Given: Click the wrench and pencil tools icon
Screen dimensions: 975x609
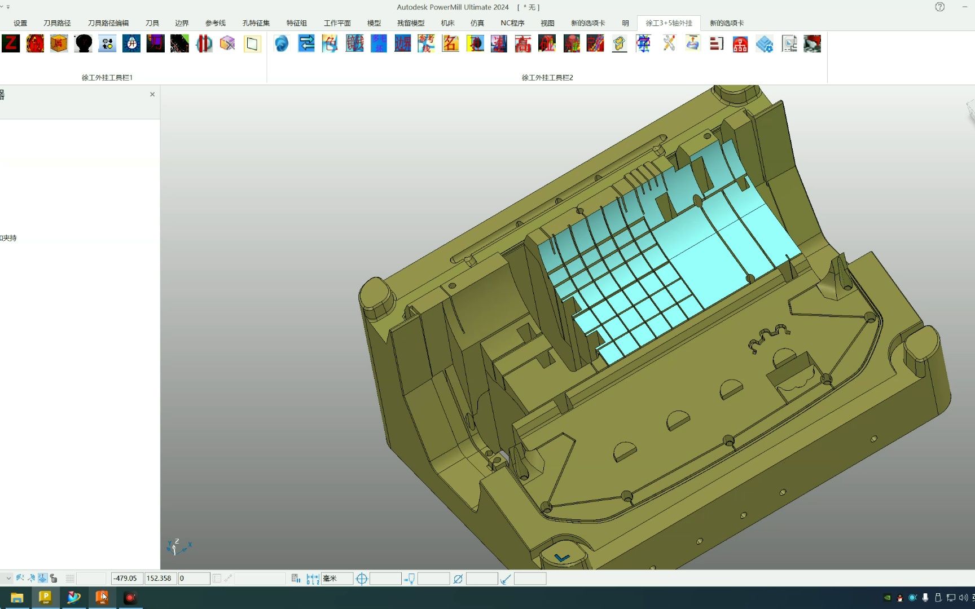Looking at the screenshot, I should pyautogui.click(x=669, y=43).
